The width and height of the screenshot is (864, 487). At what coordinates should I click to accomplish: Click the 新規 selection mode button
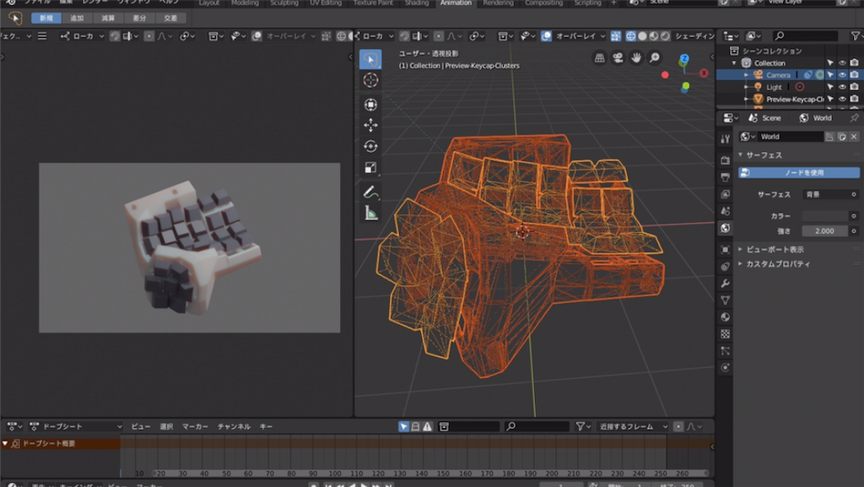coord(46,19)
